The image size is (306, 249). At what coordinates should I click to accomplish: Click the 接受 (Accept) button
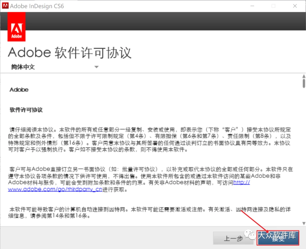click(278, 238)
